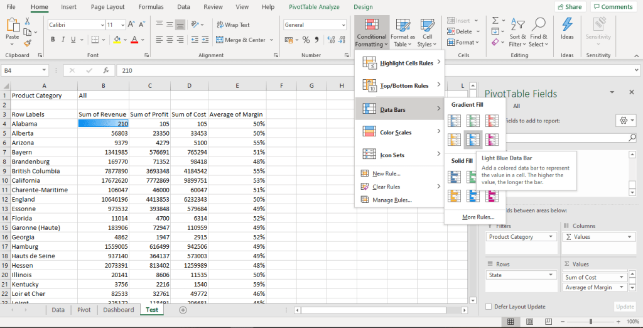Viewport: 643px width, 328px height.
Task: Click Wrap Text in Alignment group
Action: (x=232, y=25)
